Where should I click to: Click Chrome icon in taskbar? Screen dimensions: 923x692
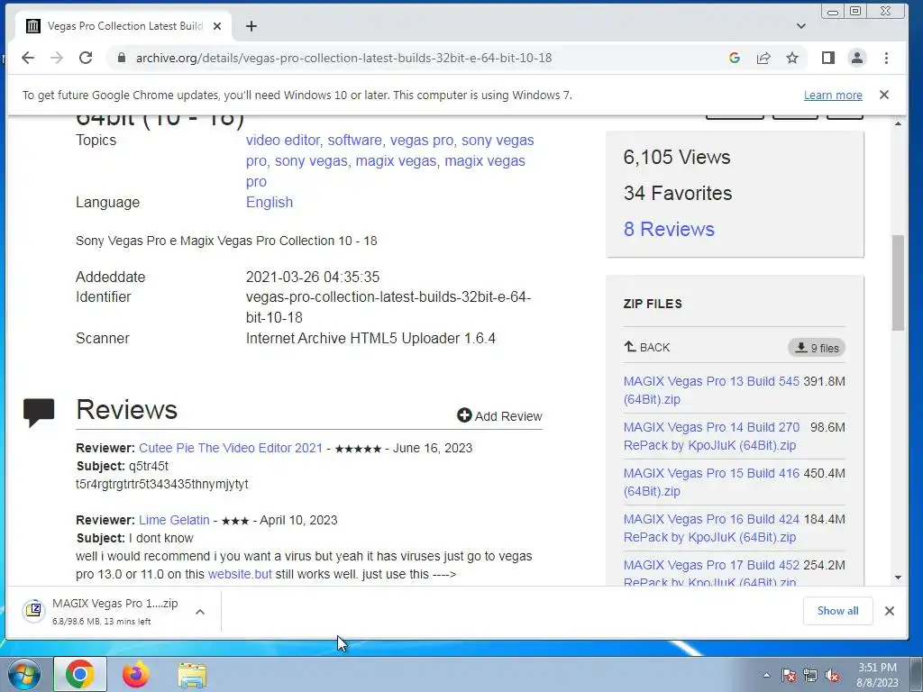pos(80,674)
